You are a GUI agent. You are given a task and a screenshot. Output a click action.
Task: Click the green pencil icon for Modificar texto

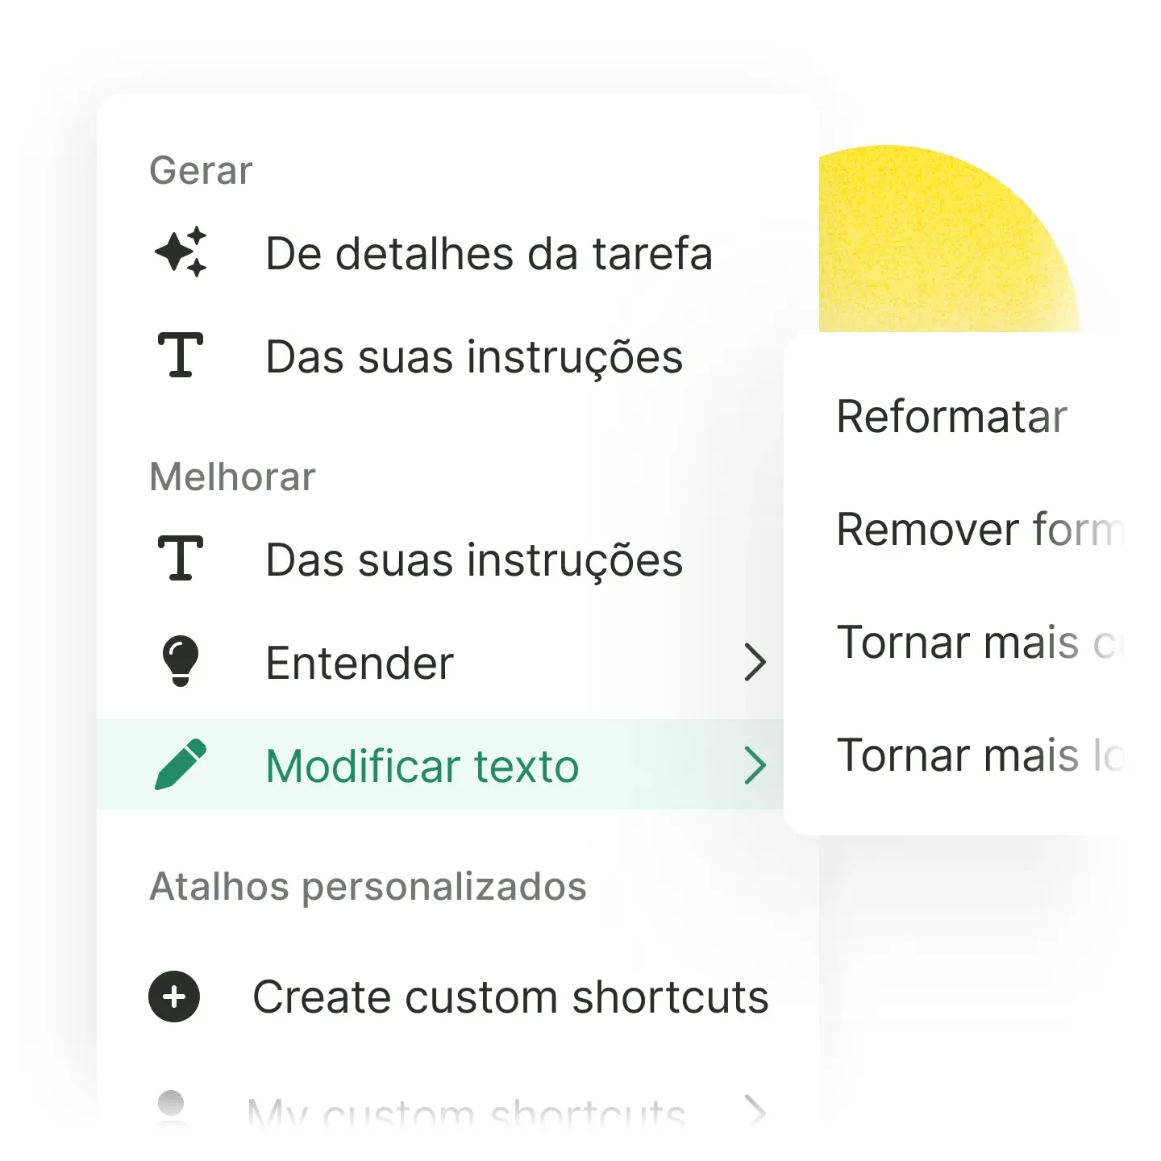tap(181, 764)
